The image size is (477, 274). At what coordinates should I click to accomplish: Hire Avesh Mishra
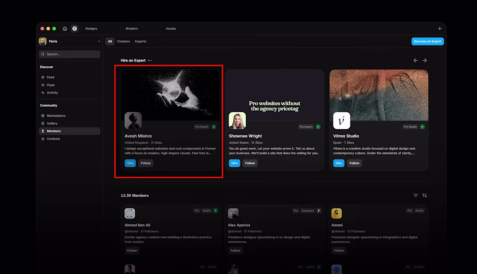[x=130, y=163]
